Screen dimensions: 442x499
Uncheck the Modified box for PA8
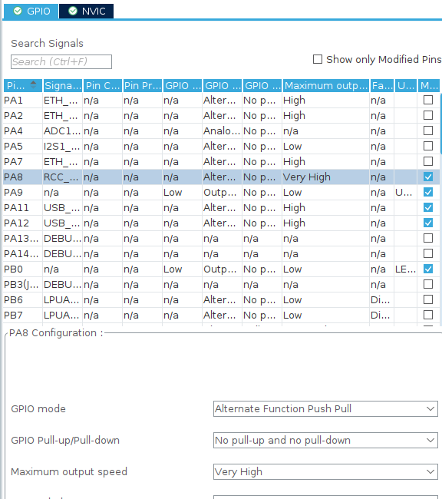coord(428,177)
